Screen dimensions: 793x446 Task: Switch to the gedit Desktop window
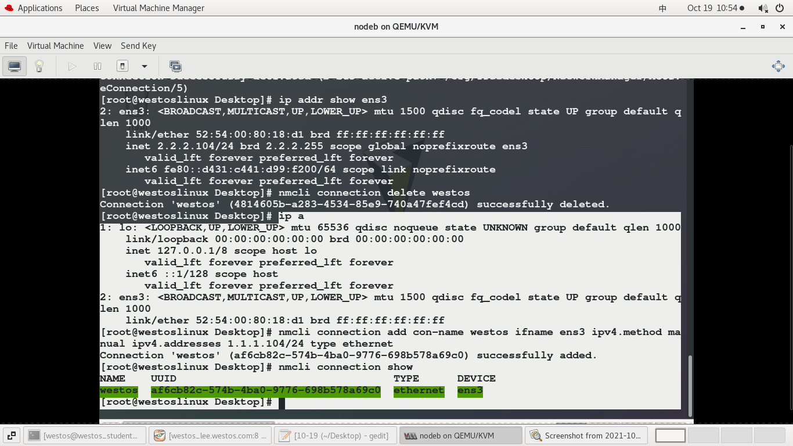tap(336, 435)
